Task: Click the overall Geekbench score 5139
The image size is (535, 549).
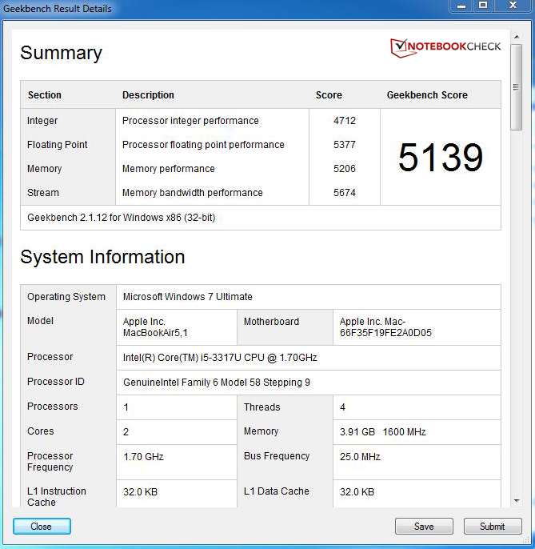Action: 441,157
